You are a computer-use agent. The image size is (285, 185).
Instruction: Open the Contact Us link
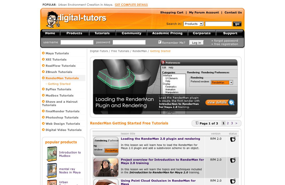(x=233, y=12)
